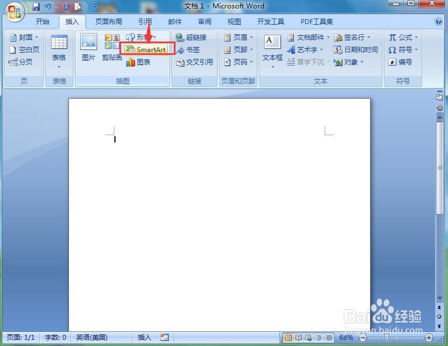Insert a signature line with 签名行
This screenshot has width=448, height=346.
352,38
